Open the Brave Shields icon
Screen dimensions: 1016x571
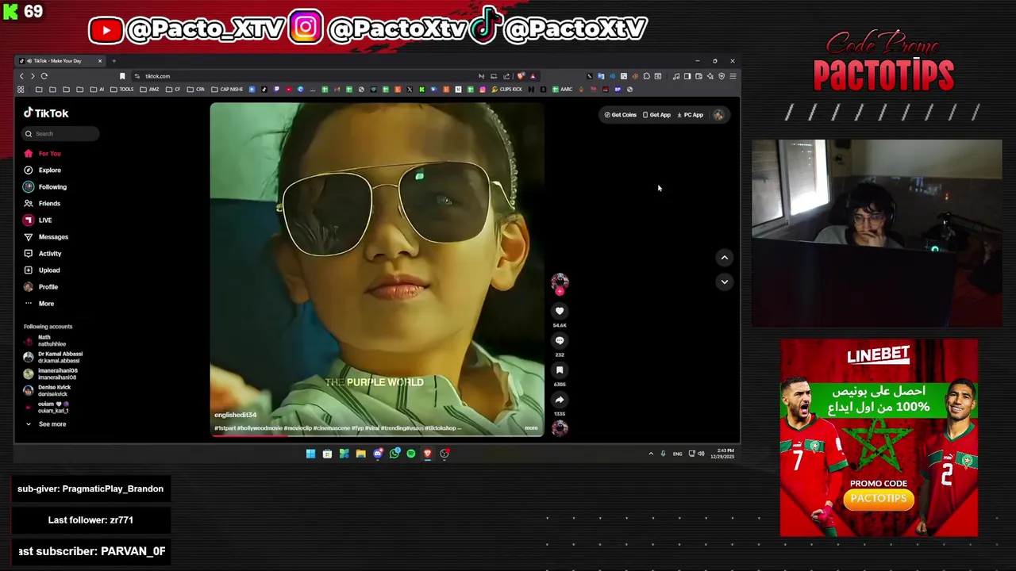tap(521, 76)
